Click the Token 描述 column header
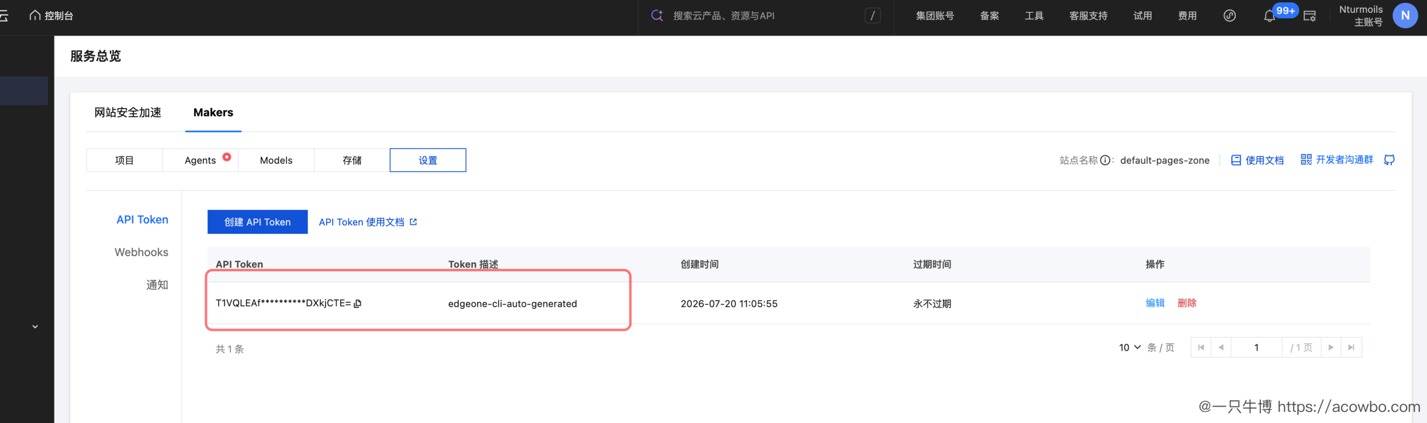Screen dimensions: 1427x423 (473, 264)
